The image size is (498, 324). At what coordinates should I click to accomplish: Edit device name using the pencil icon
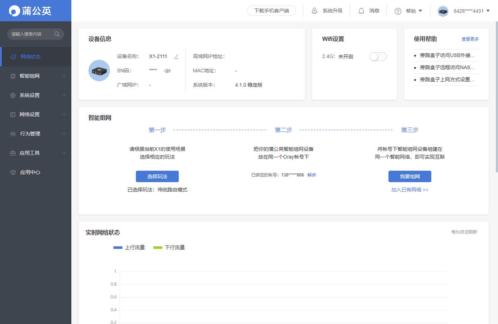coord(176,56)
